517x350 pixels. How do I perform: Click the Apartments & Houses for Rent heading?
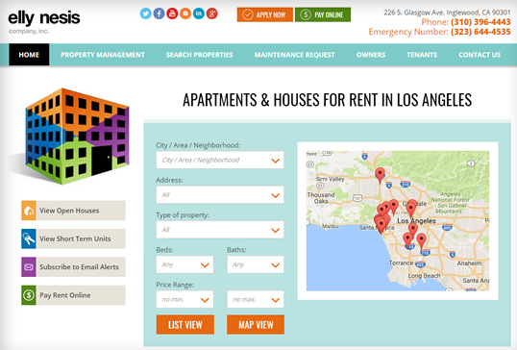pyautogui.click(x=327, y=100)
